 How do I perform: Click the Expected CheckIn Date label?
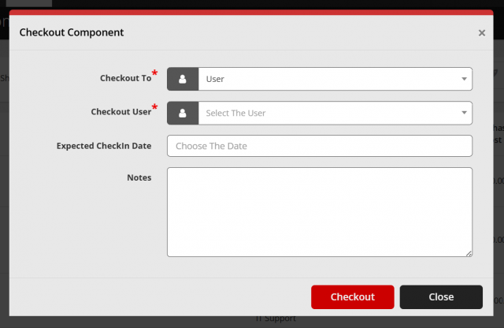pos(104,146)
